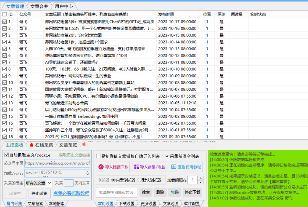Click the Cookie field scroll arrows
The height and width of the screenshot is (207, 308).
pyautogui.click(x=88, y=173)
